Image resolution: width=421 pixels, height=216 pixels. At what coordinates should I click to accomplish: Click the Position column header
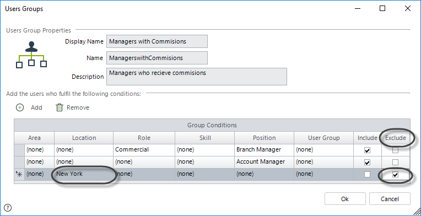click(264, 138)
